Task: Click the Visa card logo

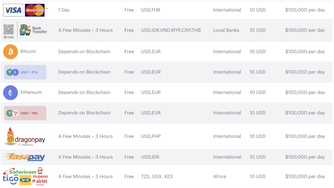Action: tap(13, 10)
